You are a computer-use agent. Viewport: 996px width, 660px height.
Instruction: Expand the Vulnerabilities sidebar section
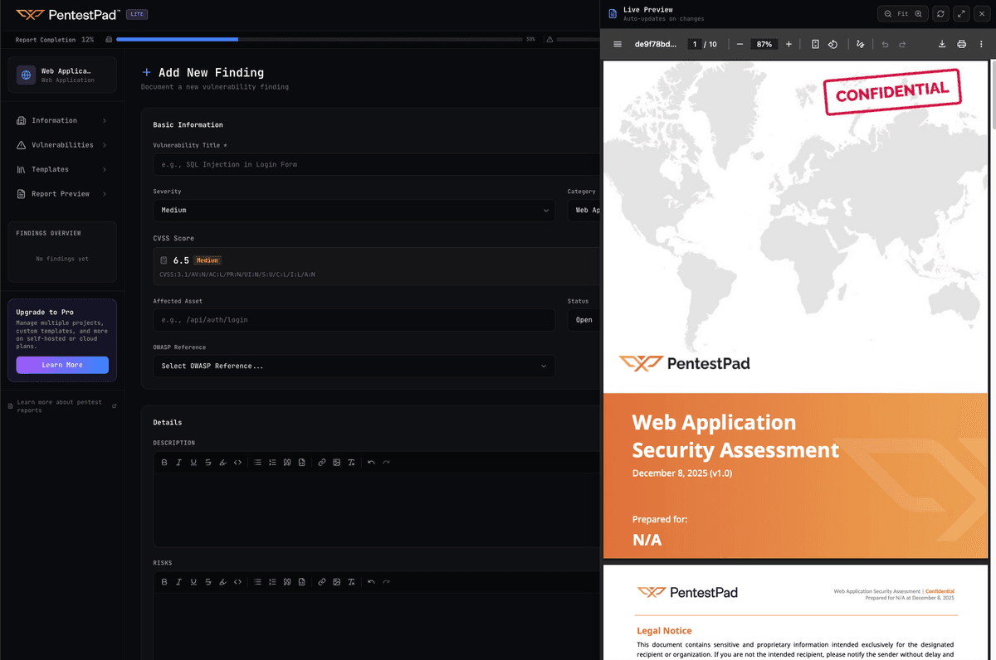click(62, 145)
